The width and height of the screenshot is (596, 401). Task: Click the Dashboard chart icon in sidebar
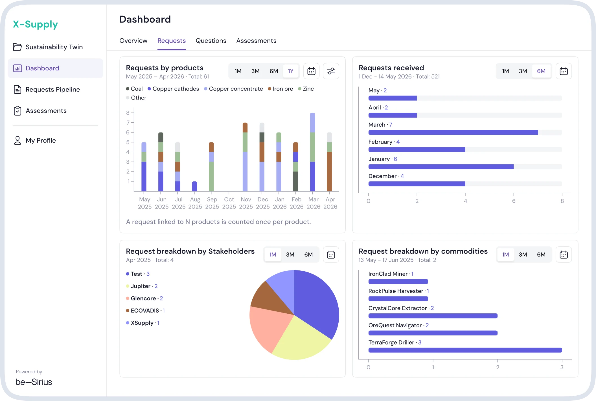pyautogui.click(x=17, y=68)
